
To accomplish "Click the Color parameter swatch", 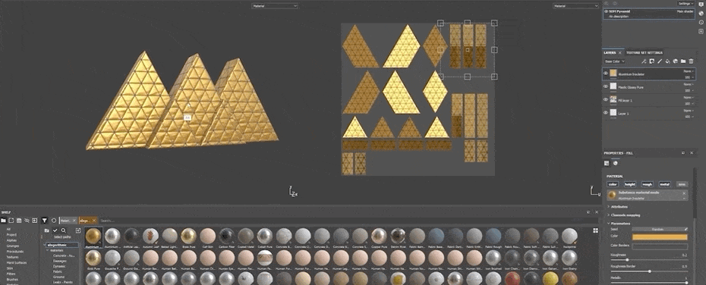I will 660,237.
